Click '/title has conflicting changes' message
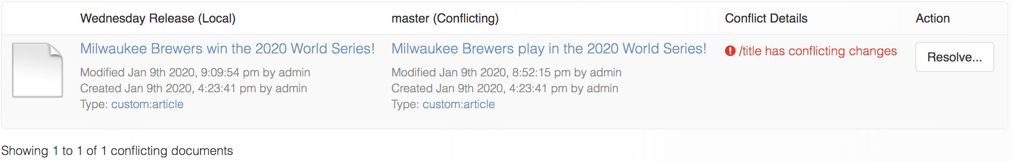 [818, 51]
